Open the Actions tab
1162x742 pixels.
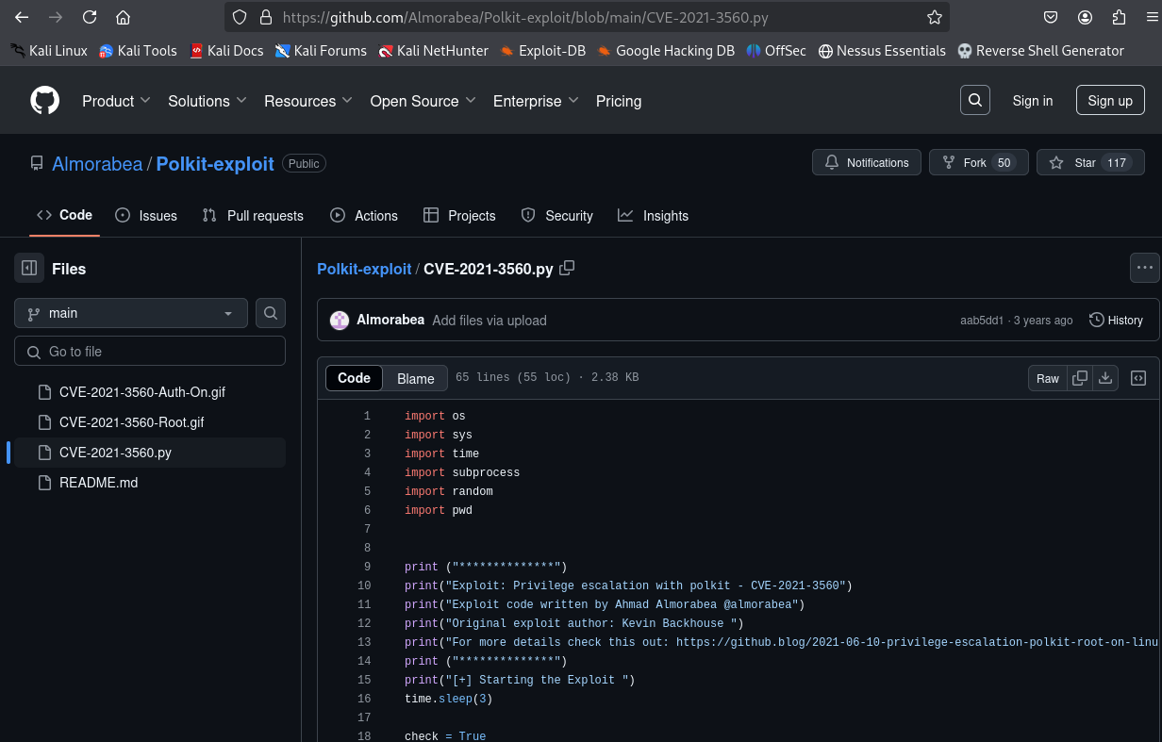pos(364,216)
